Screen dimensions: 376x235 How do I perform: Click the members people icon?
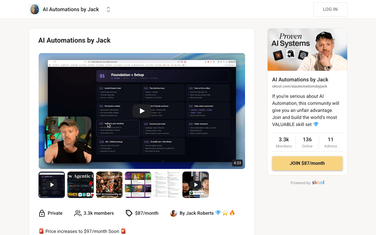click(x=78, y=213)
